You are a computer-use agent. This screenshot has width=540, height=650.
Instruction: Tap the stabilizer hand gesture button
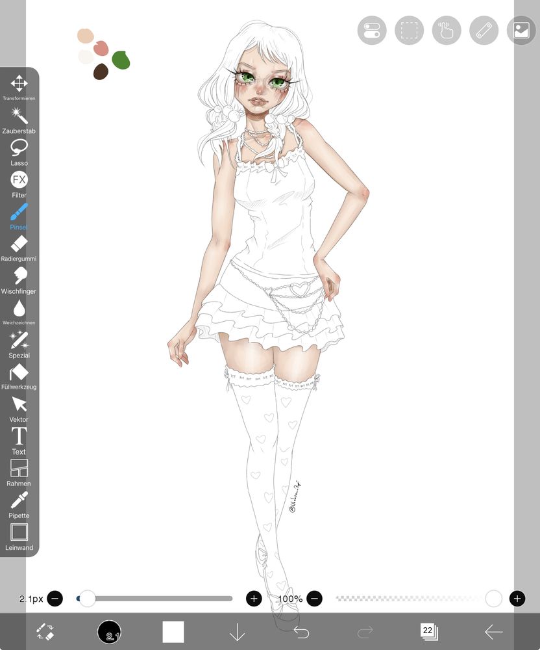click(447, 31)
